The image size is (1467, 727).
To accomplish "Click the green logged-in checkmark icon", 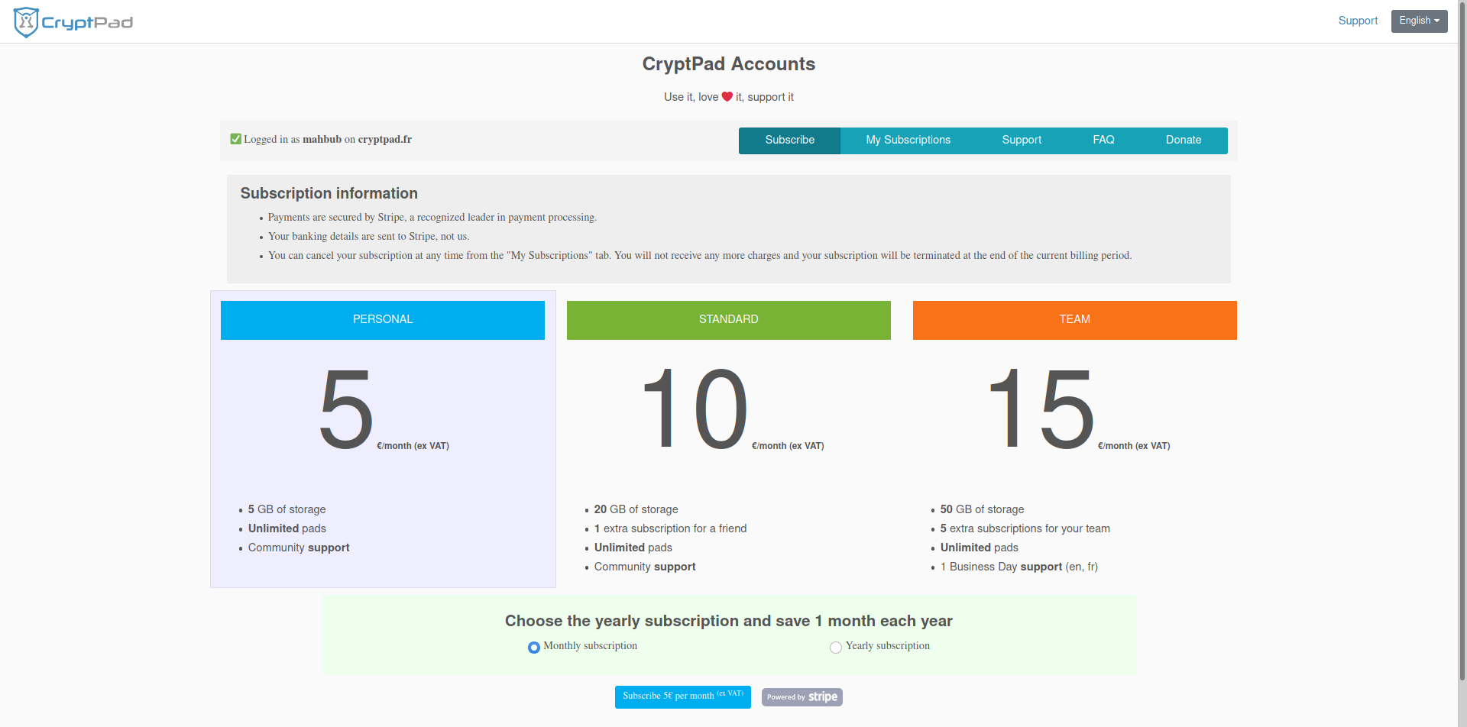I will click(x=235, y=139).
